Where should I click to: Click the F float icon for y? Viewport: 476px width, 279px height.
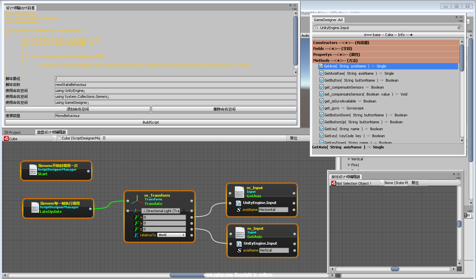tap(136, 223)
